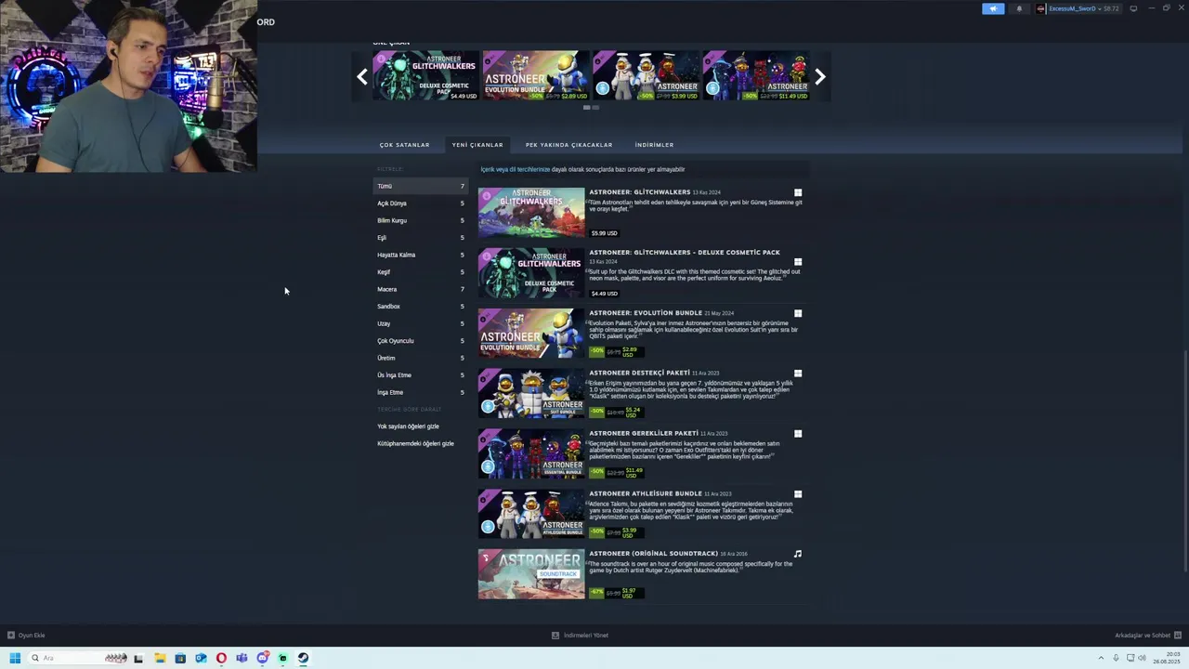Switch to Pek Yakında Çıkacaklar tab
The image size is (1189, 669).
(568, 145)
